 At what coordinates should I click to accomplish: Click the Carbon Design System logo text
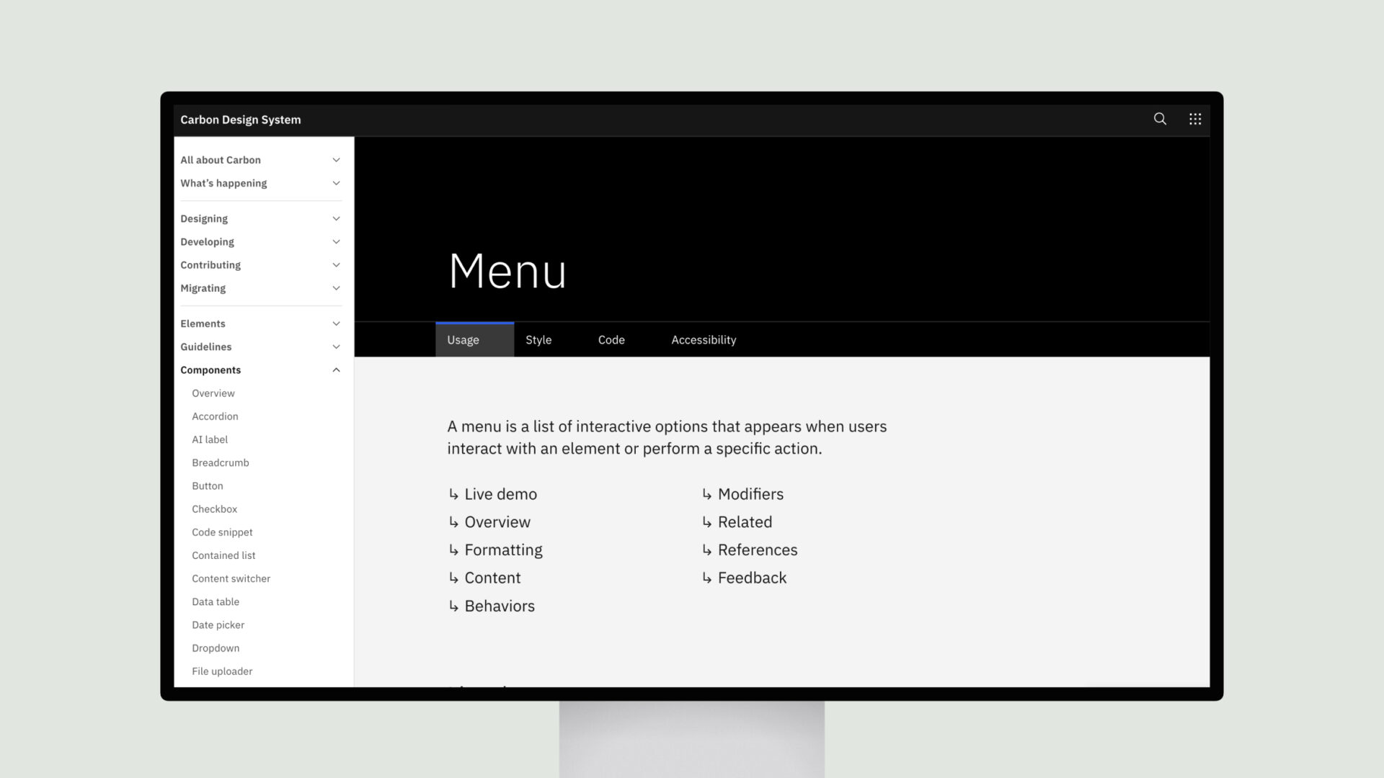(241, 119)
